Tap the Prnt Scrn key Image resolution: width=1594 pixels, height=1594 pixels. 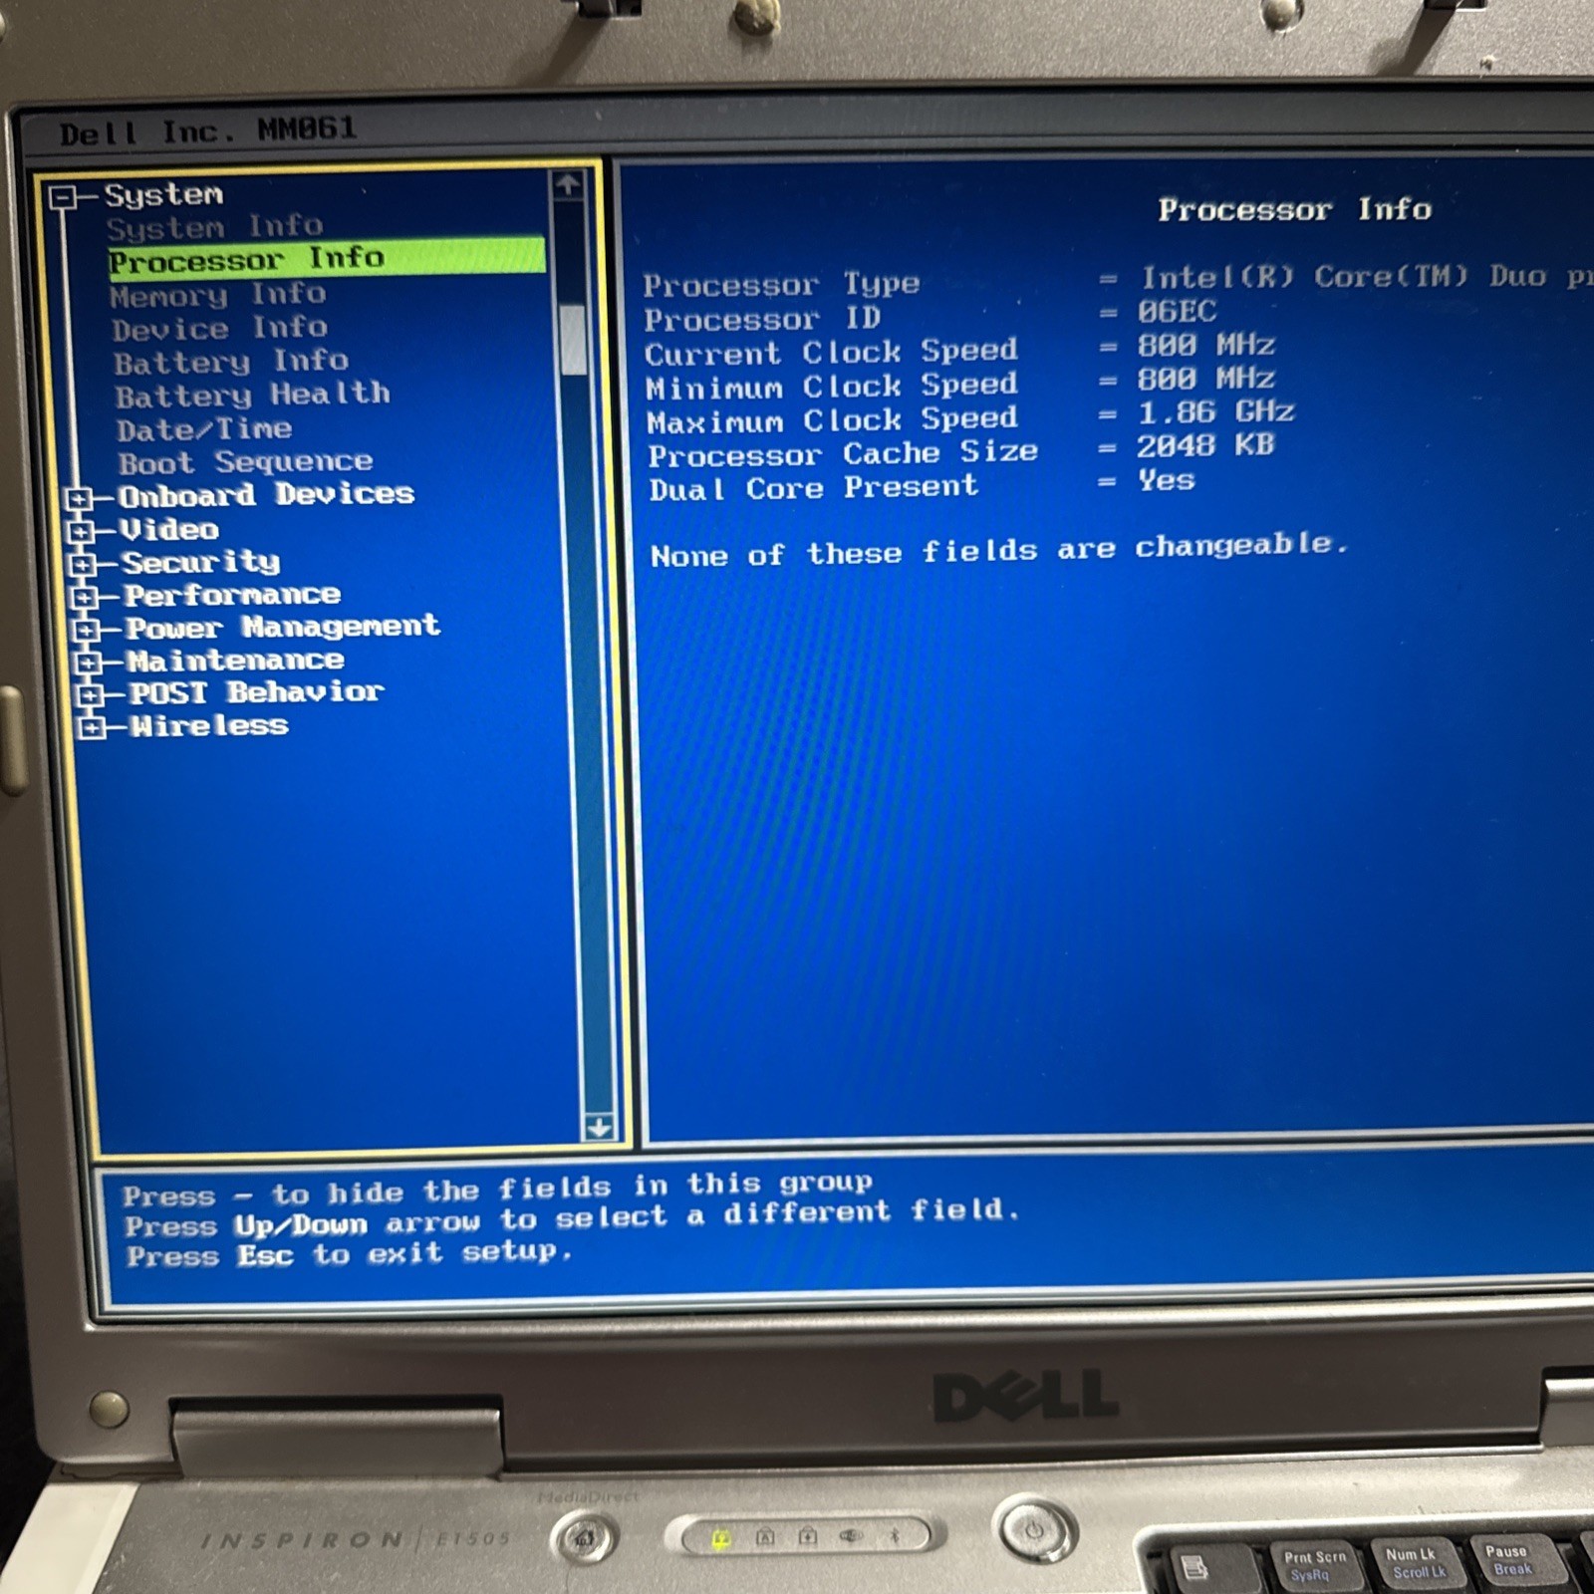(1314, 1565)
